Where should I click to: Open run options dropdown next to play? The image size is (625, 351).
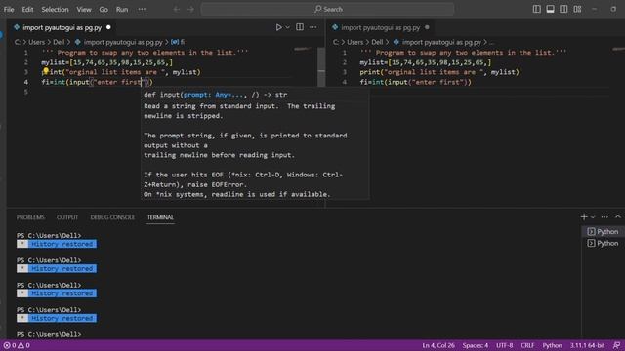(x=287, y=27)
